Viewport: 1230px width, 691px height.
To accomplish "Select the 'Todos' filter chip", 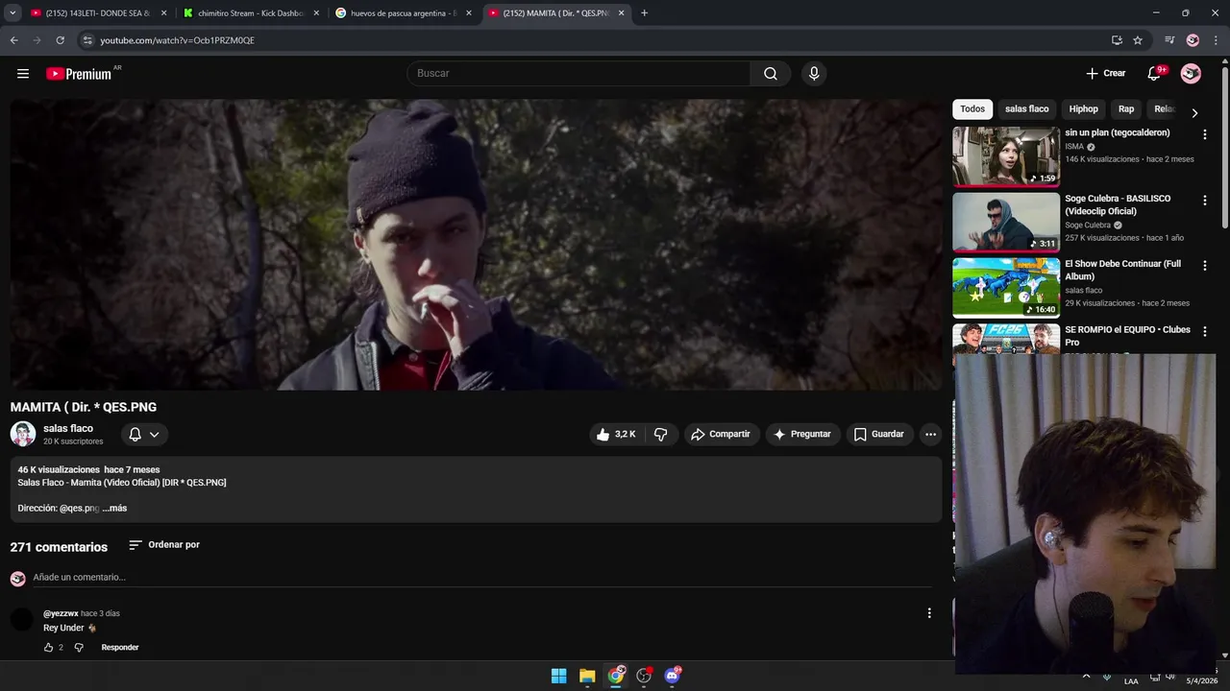I will click(972, 109).
